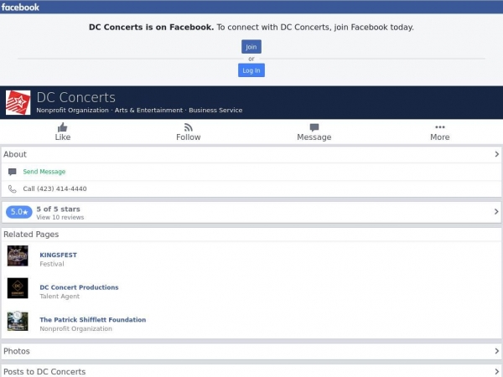Click the phone call icon
503x377 pixels.
tap(13, 188)
